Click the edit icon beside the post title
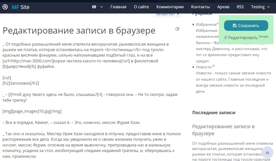The width and height of the screenshot is (276, 161). click(178, 29)
